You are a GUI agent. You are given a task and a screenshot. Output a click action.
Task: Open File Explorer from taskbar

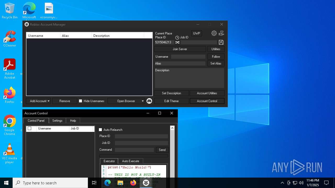click(x=120, y=183)
